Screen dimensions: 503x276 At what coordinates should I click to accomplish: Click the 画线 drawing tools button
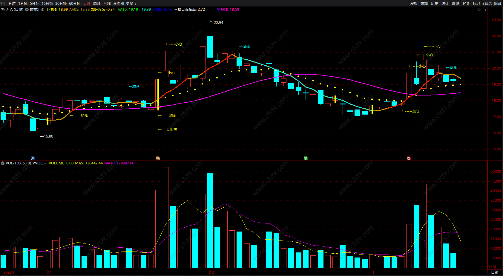[x=456, y=4]
